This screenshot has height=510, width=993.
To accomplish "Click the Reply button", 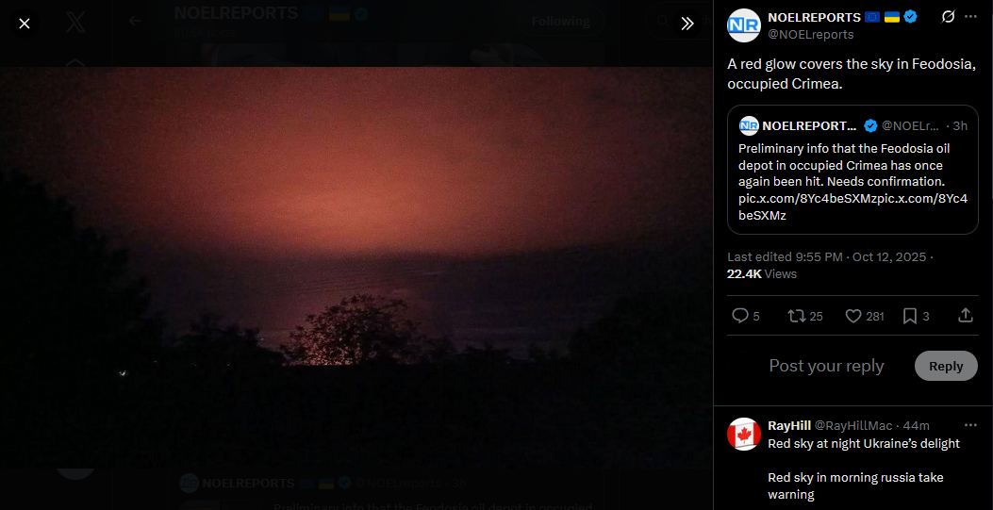I will (x=946, y=366).
